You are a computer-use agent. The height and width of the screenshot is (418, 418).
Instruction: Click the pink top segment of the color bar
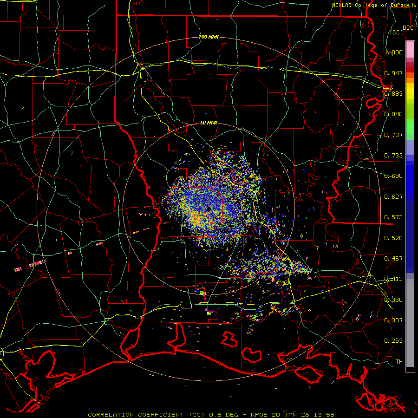(x=410, y=49)
